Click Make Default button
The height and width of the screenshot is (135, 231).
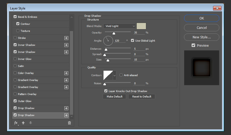[114, 97]
